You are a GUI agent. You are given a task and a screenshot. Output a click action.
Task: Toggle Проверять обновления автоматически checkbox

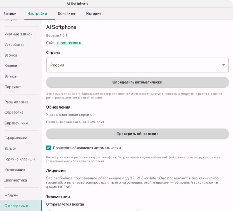(x=48, y=148)
